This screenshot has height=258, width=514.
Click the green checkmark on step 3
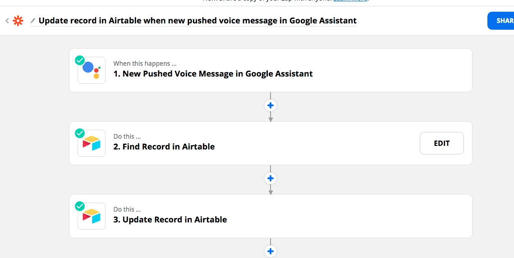tap(80, 206)
